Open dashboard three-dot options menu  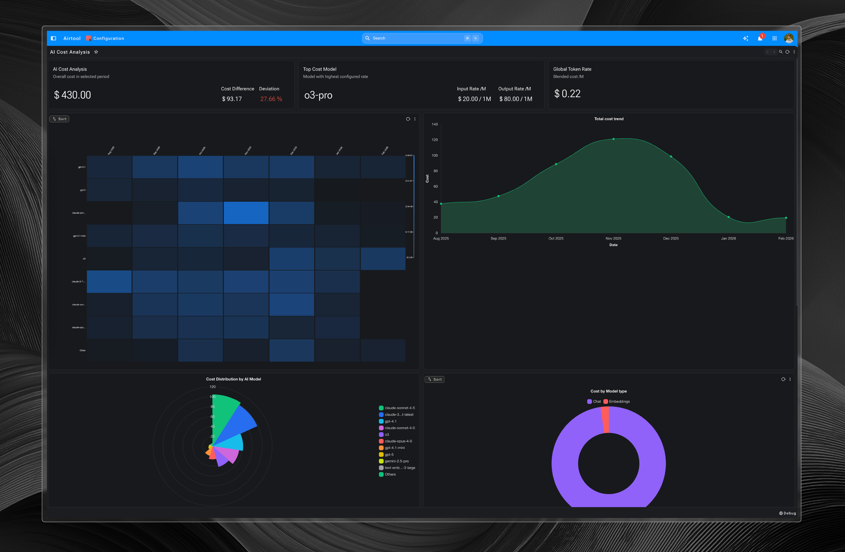click(794, 52)
